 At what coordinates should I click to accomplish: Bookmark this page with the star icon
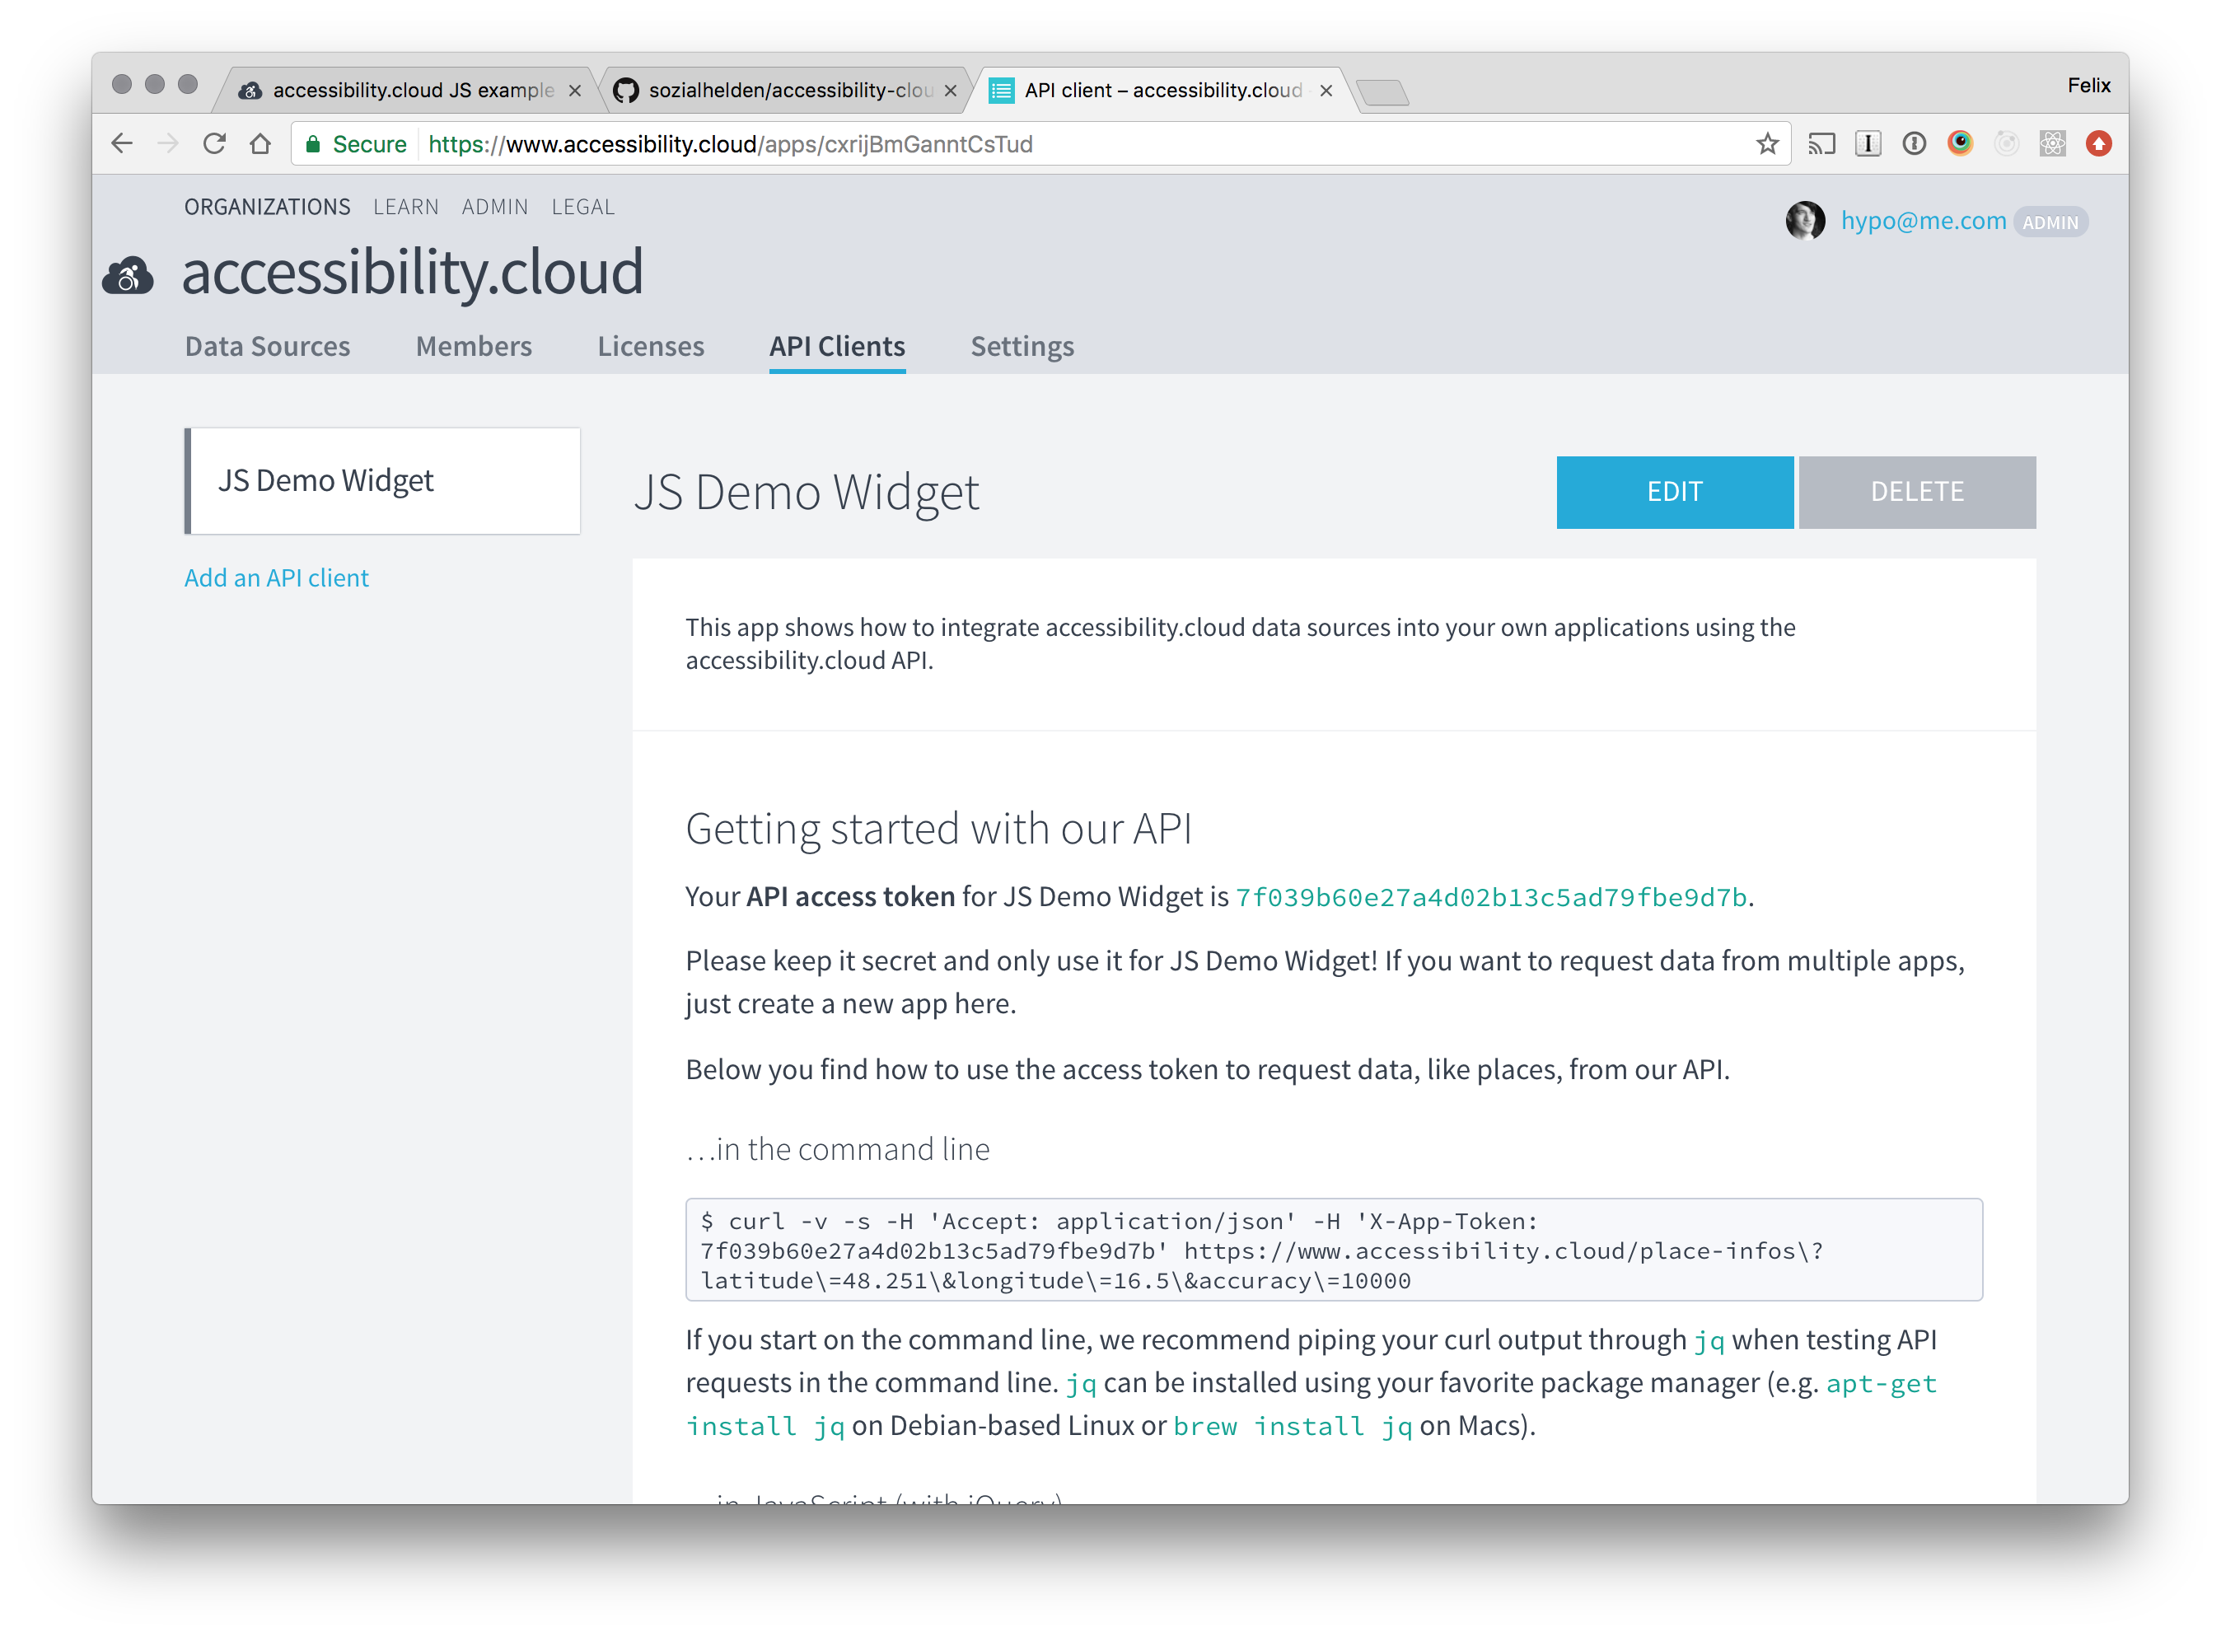tap(1768, 143)
